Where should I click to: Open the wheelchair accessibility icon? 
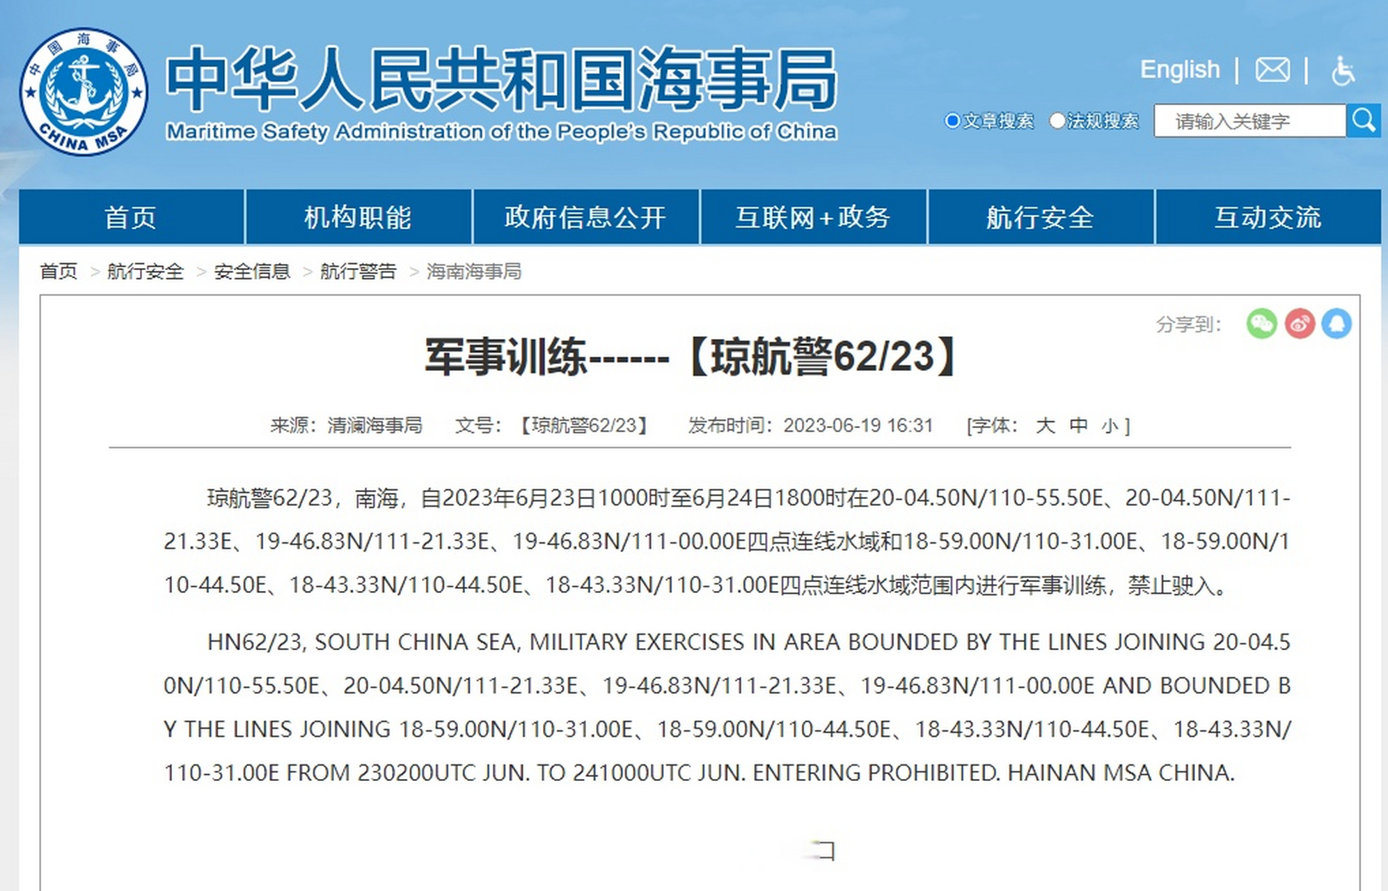[x=1343, y=70]
